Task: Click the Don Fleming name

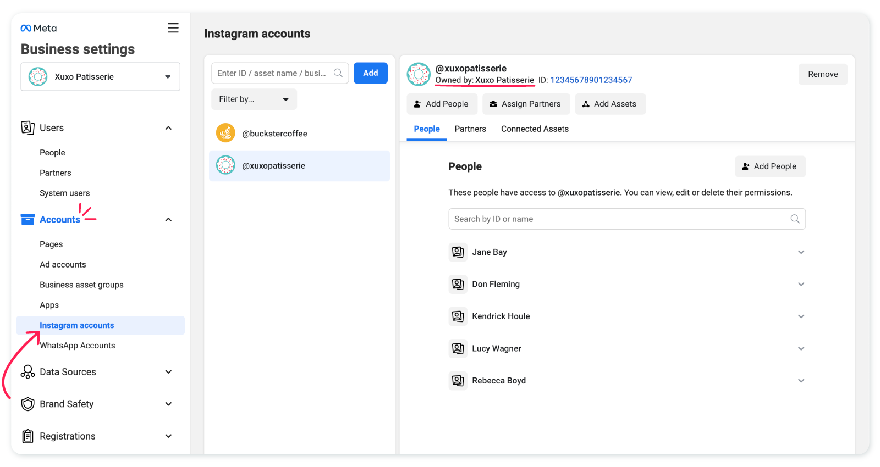Action: pyautogui.click(x=496, y=284)
